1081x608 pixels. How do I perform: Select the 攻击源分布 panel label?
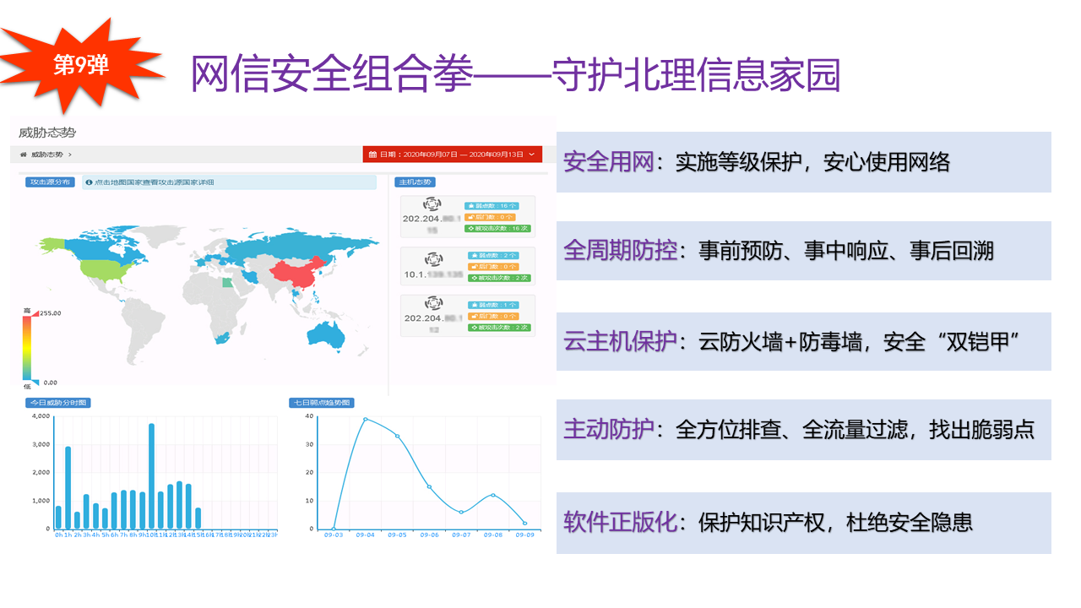pos(50,182)
